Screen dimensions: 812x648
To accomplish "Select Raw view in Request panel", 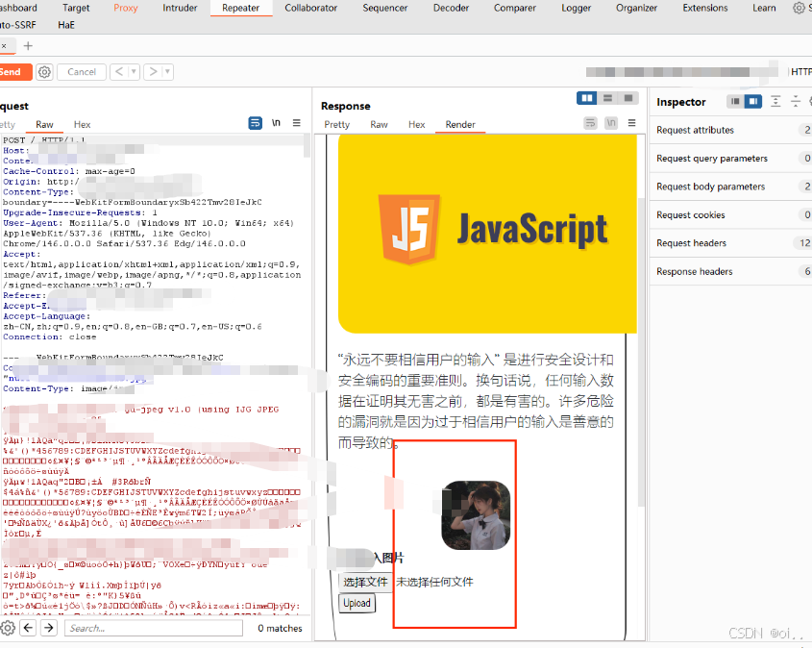I will 44,124.
